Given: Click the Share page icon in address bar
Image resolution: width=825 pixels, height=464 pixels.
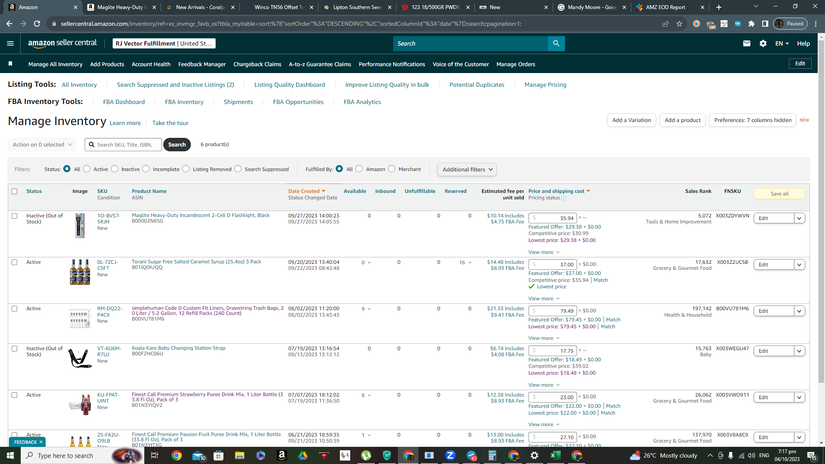Looking at the screenshot, I should coord(666,24).
